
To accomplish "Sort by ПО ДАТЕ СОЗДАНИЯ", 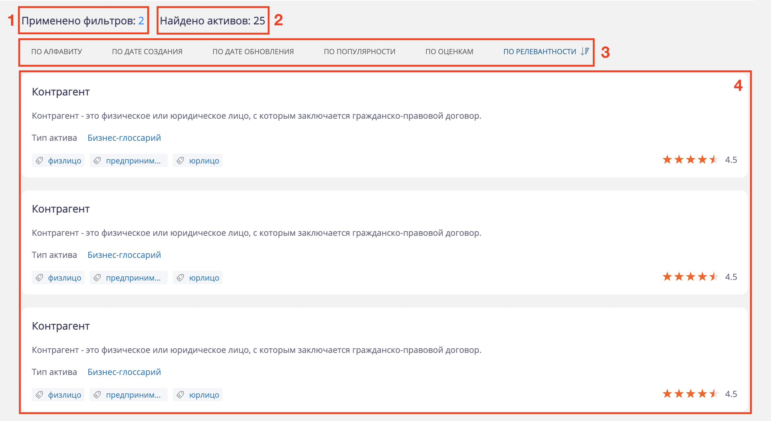I will click(147, 52).
